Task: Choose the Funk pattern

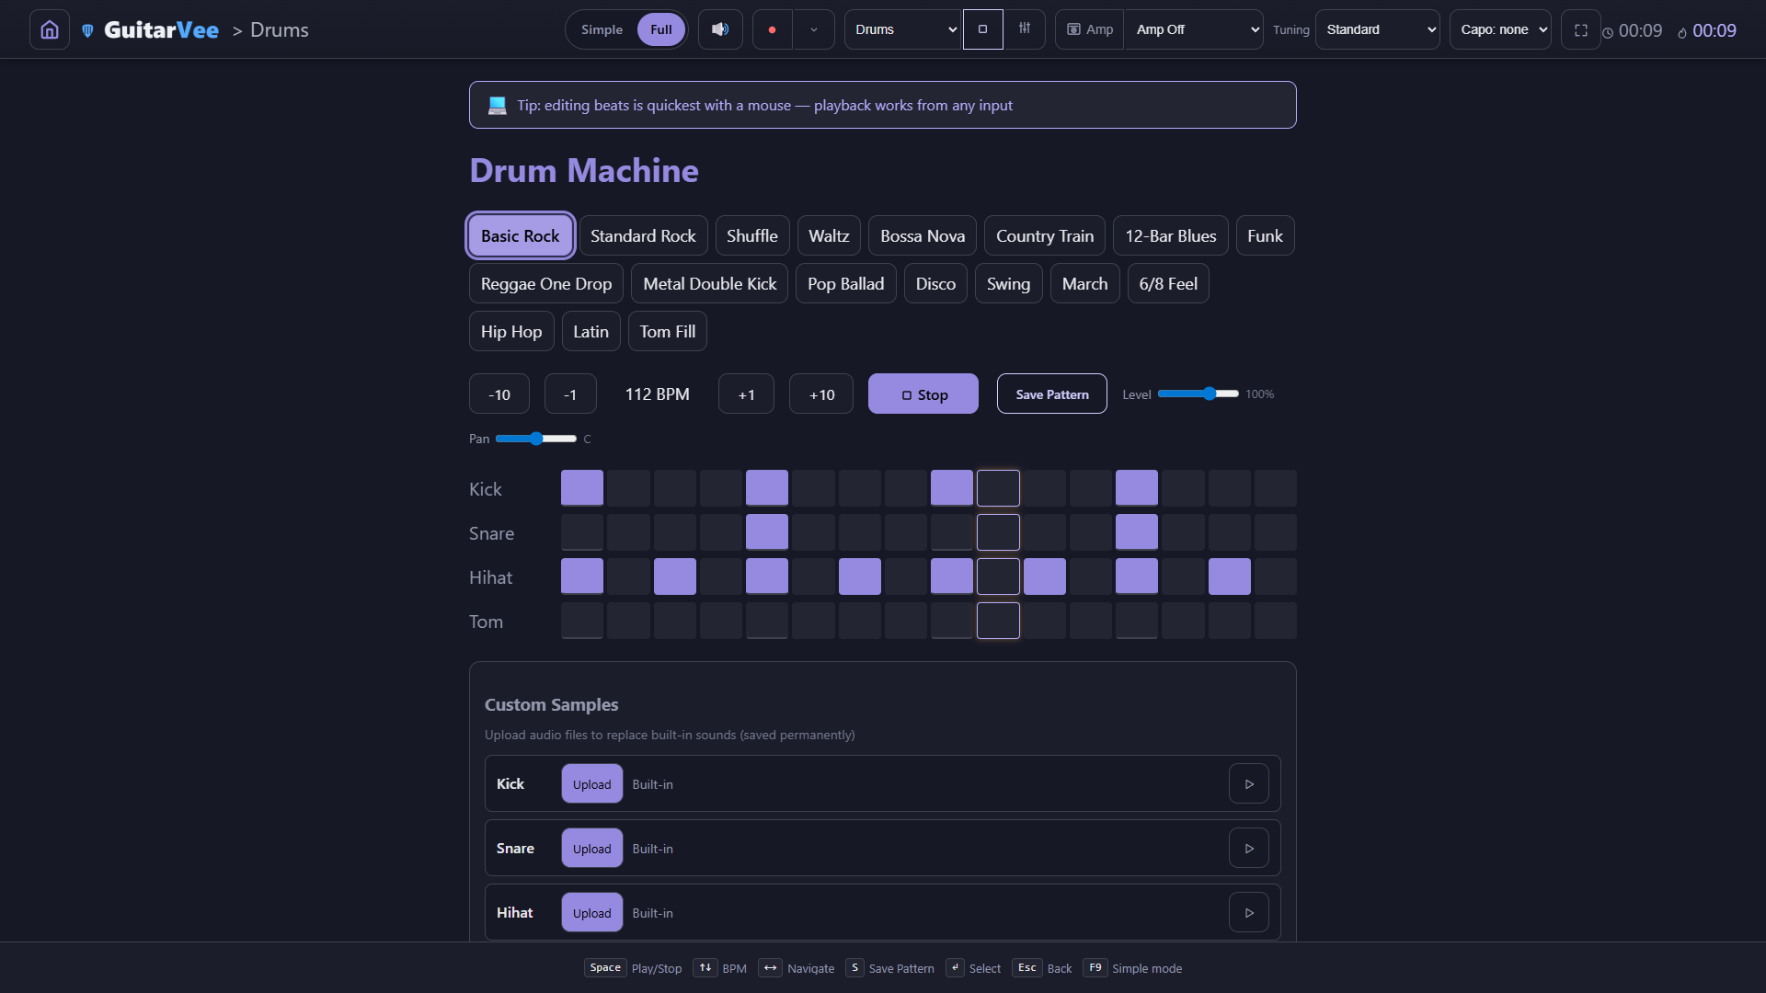Action: (x=1265, y=236)
